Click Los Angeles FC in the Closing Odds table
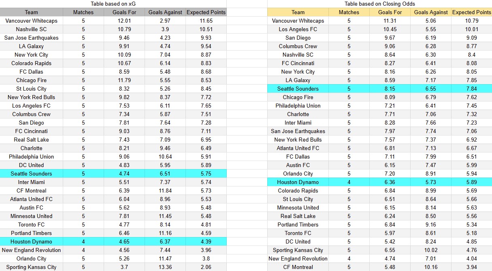The image size is (492, 271). point(298,29)
